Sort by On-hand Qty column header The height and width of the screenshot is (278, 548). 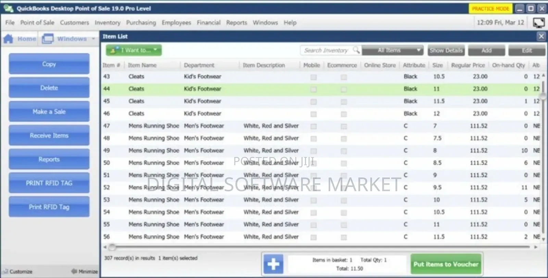tap(508, 65)
